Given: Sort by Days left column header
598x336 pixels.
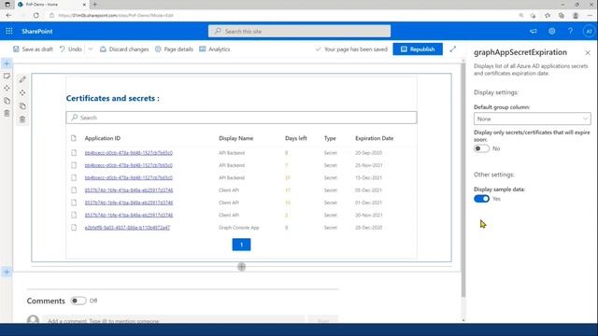Looking at the screenshot, I should (295, 138).
